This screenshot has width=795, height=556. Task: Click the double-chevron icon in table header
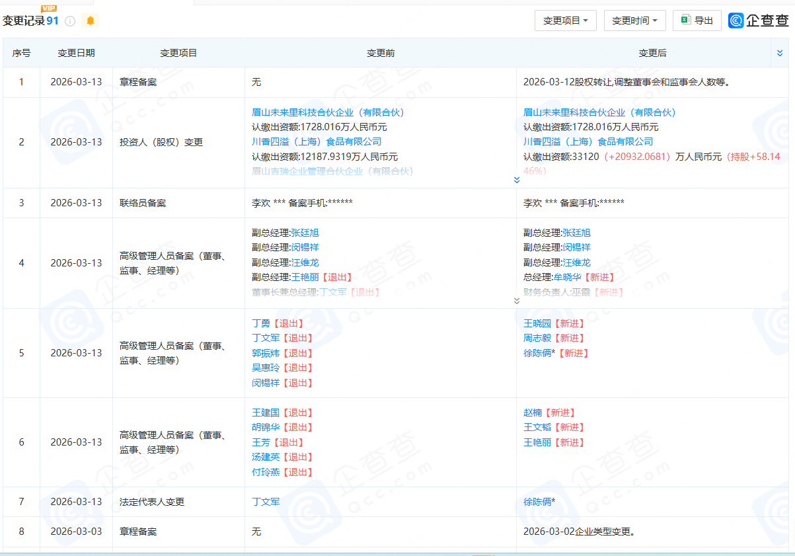click(x=780, y=53)
